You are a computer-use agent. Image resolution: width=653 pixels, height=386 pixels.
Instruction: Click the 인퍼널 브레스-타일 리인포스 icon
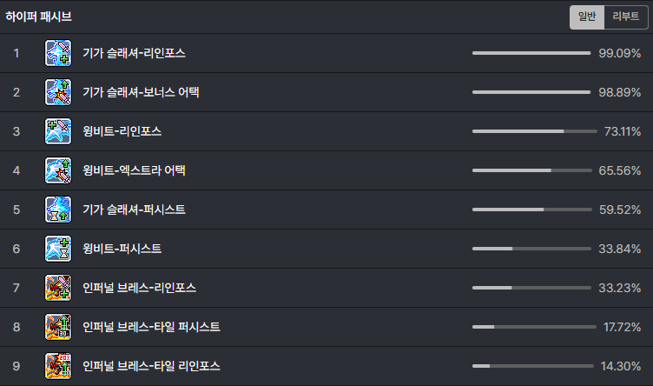58,366
